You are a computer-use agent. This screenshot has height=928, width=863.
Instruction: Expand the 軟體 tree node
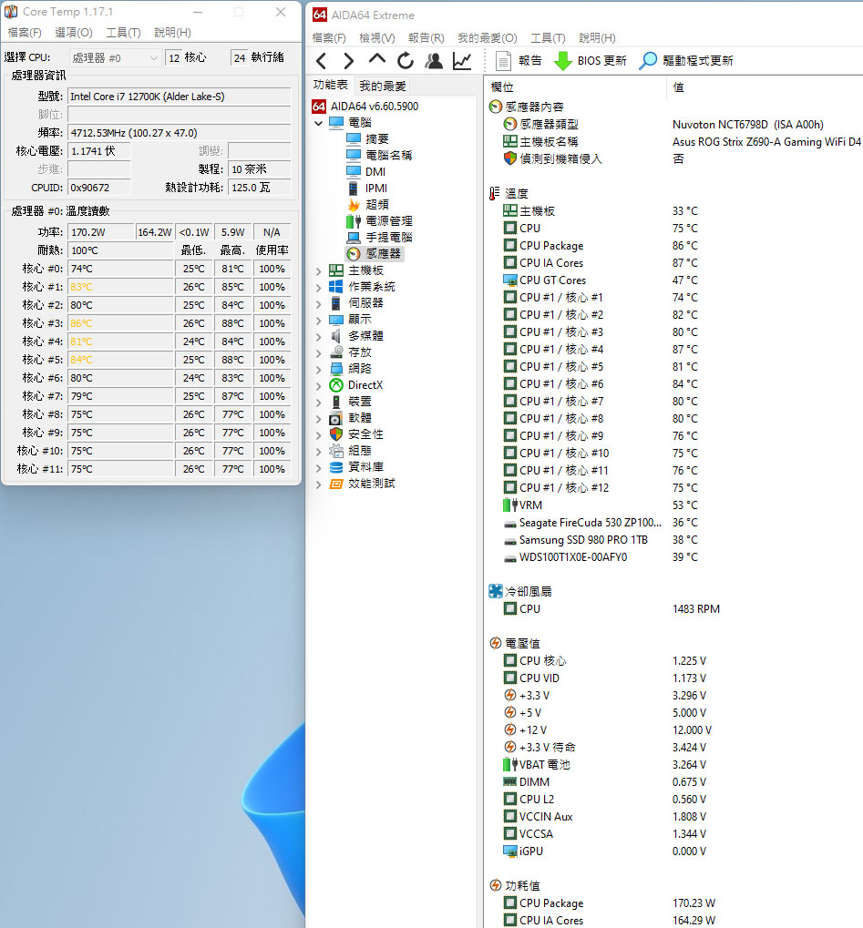coord(319,418)
